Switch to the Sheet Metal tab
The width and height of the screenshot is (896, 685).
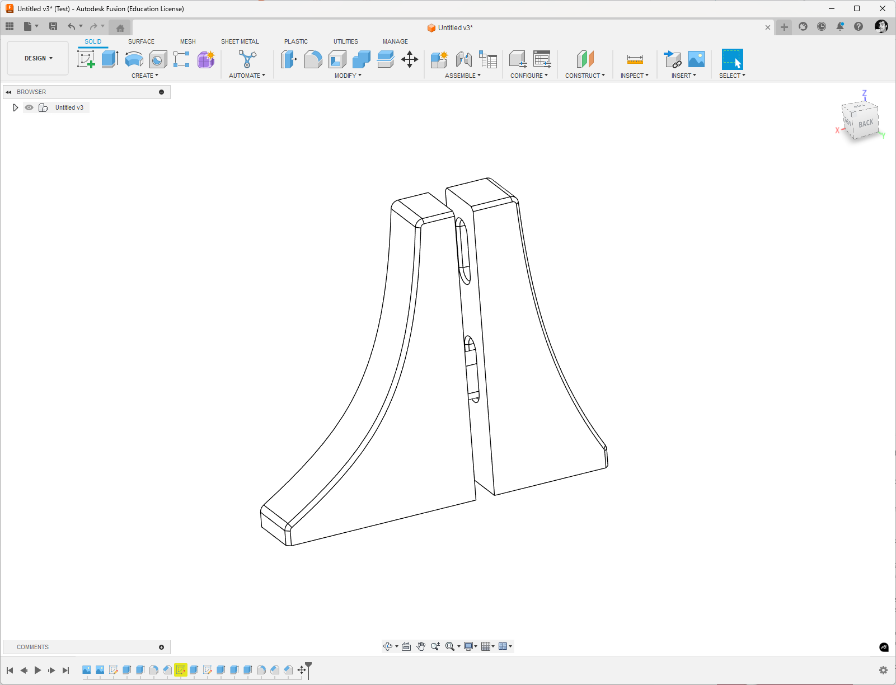tap(240, 41)
